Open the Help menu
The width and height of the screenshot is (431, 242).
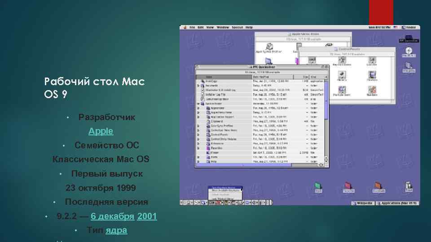[249, 27]
